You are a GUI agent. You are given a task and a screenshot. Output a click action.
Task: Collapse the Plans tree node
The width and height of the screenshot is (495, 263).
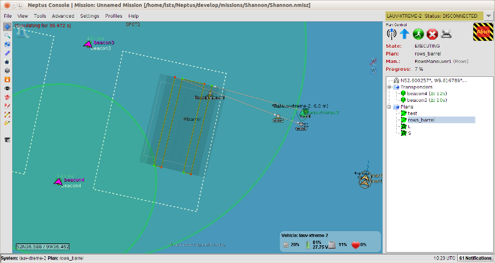389,107
